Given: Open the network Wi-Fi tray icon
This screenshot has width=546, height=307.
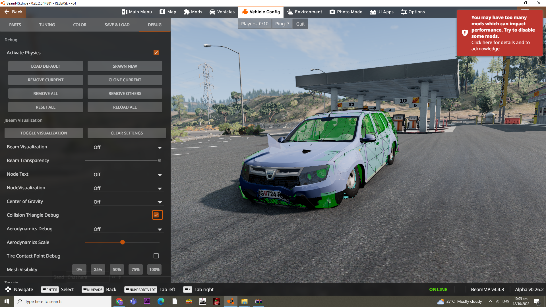Looking at the screenshot, I should click(498, 301).
